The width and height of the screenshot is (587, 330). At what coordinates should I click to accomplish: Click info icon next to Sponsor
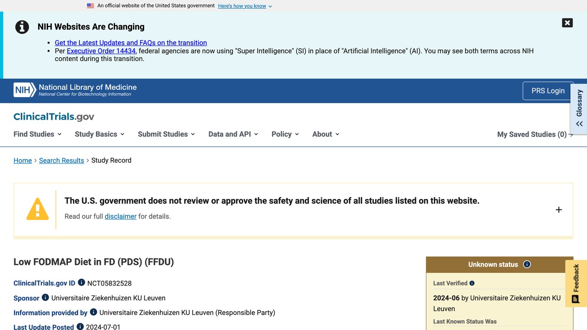tap(45, 297)
